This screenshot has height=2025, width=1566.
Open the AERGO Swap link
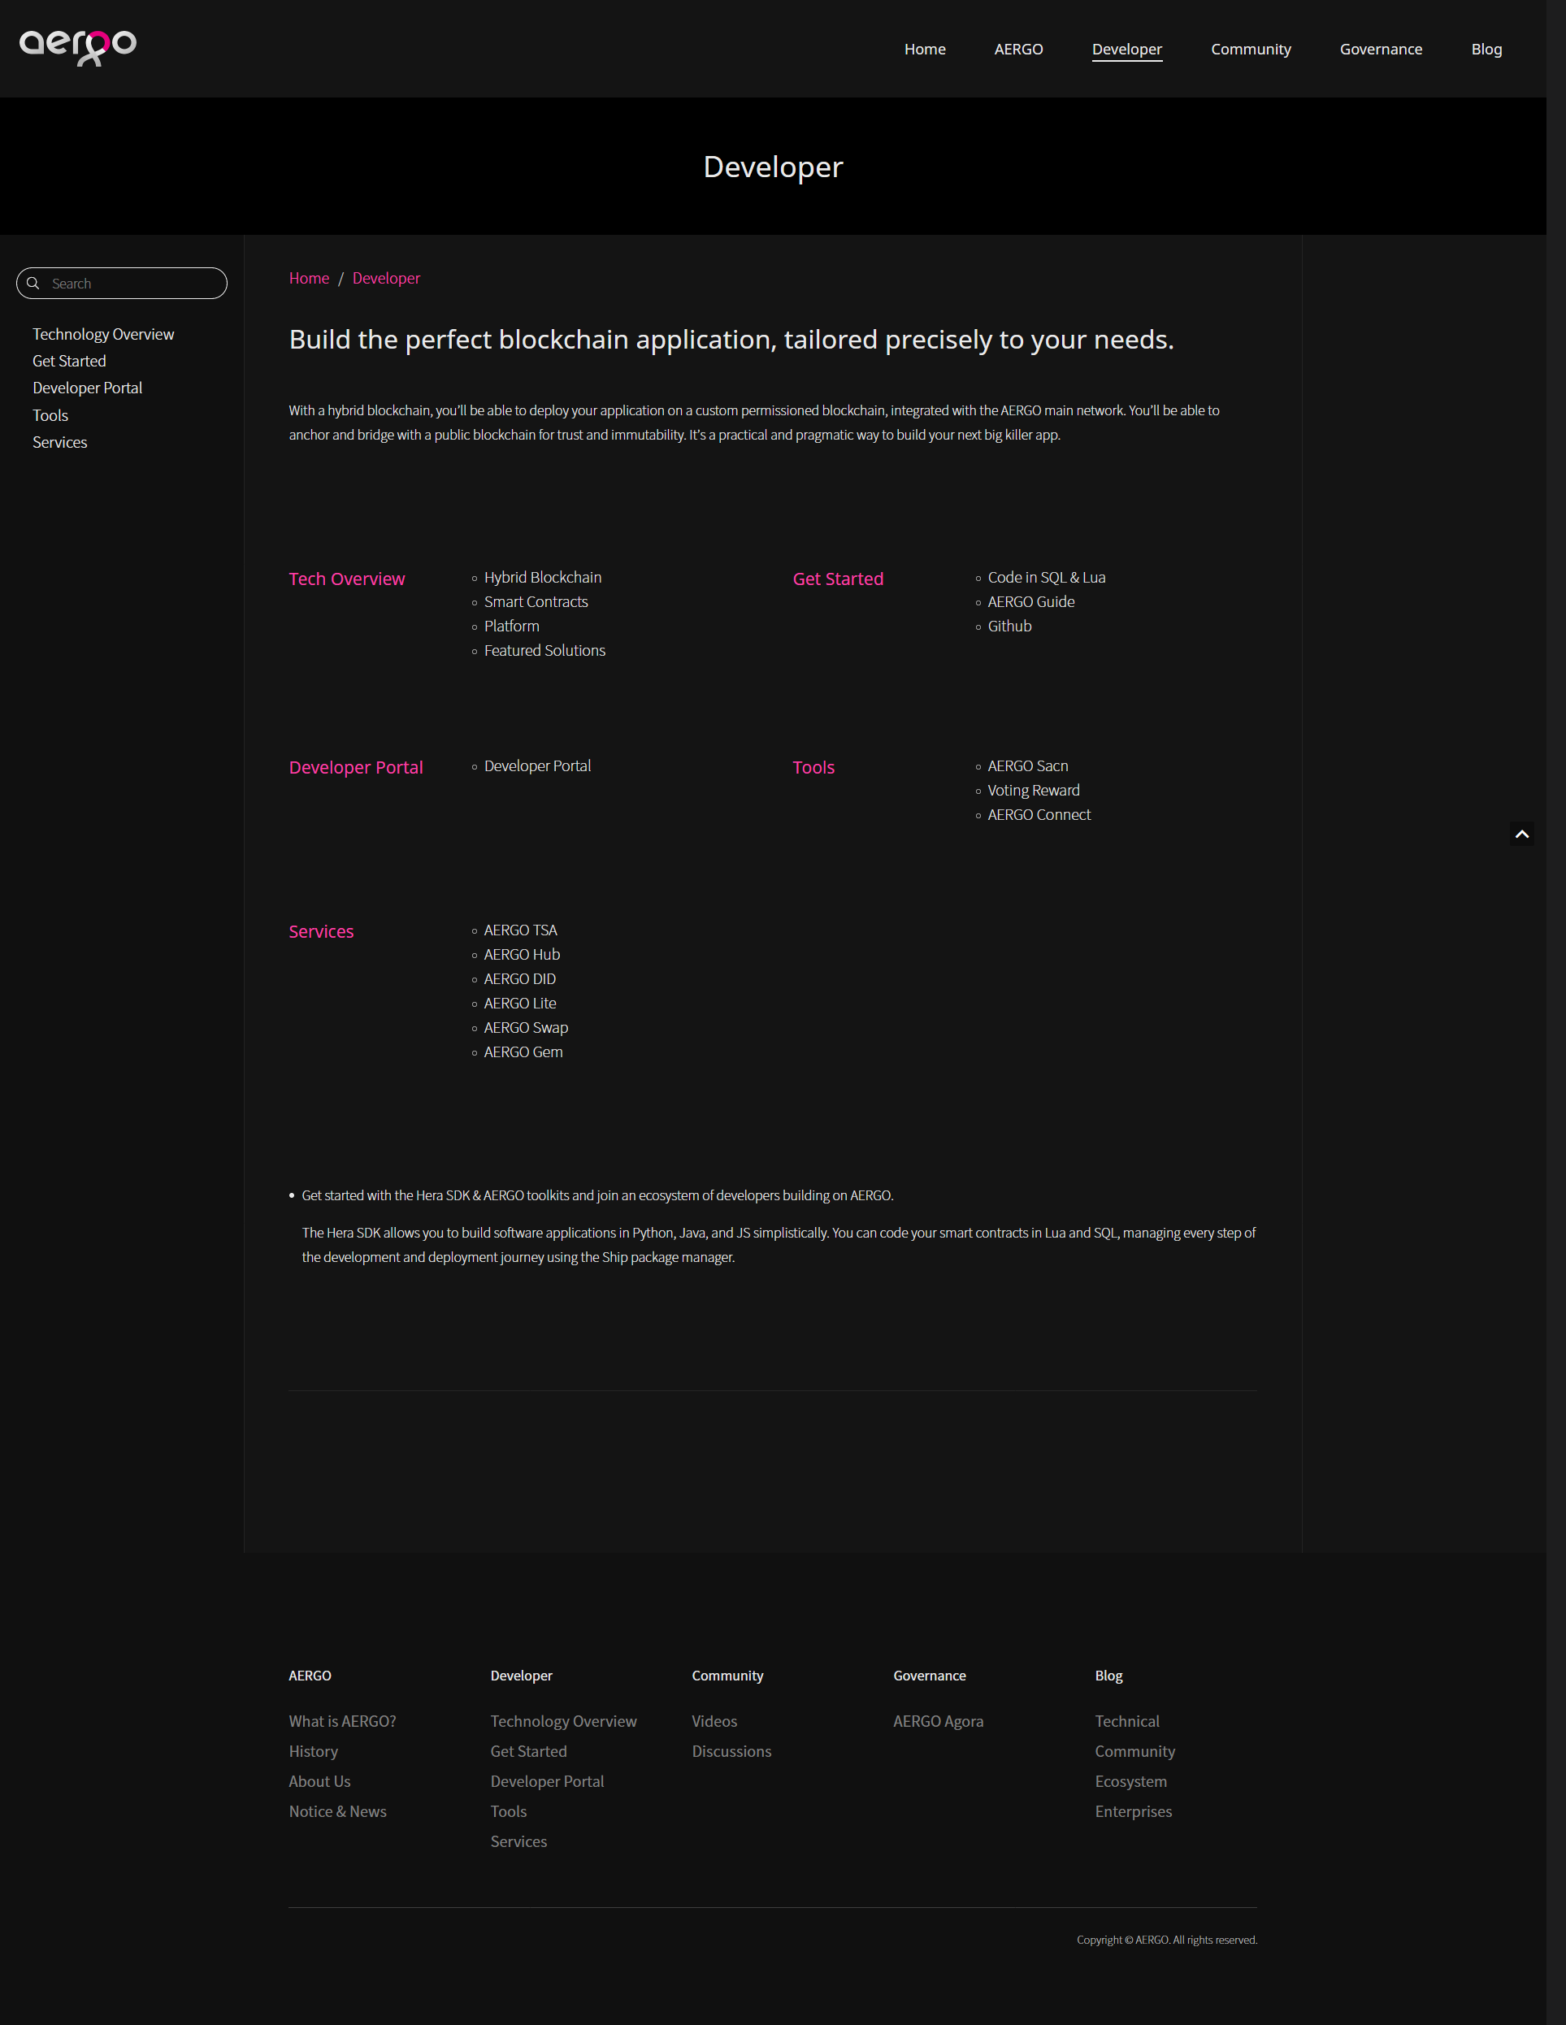[526, 1027]
